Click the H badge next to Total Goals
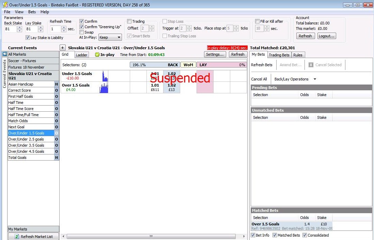Image resolution: width=374 pixels, height=240 pixels. [57, 158]
